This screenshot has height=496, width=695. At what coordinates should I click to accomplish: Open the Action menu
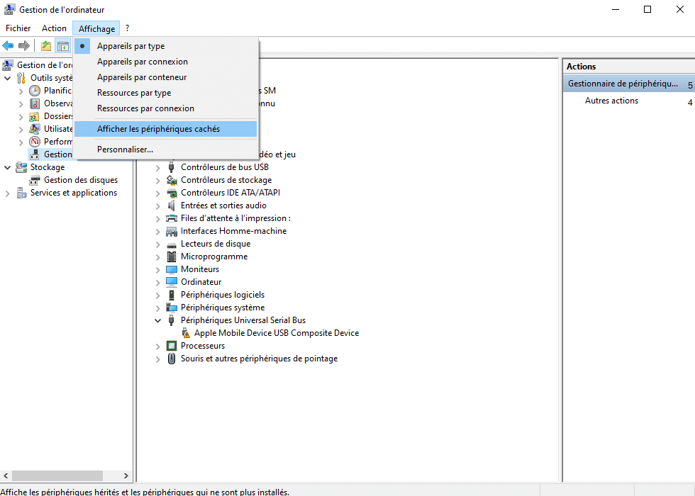click(x=54, y=28)
